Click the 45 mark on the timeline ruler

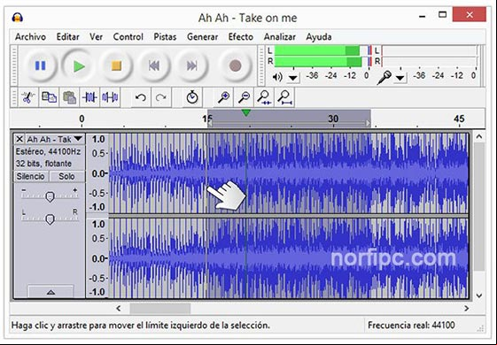[459, 119]
